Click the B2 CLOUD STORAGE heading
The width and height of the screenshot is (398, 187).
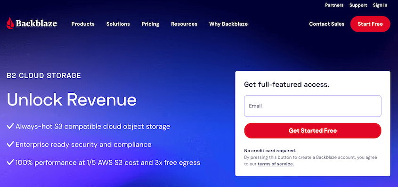(44, 75)
